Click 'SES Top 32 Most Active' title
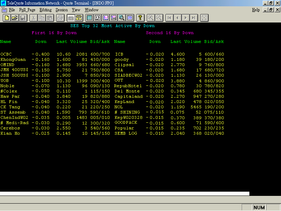Screen dimensions: 281x211 point(101,26)
